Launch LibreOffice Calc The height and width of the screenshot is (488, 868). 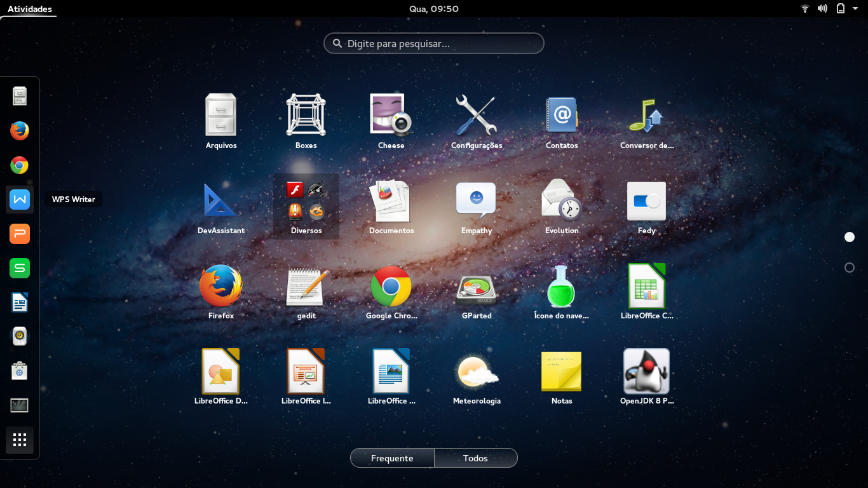pyautogui.click(x=646, y=286)
